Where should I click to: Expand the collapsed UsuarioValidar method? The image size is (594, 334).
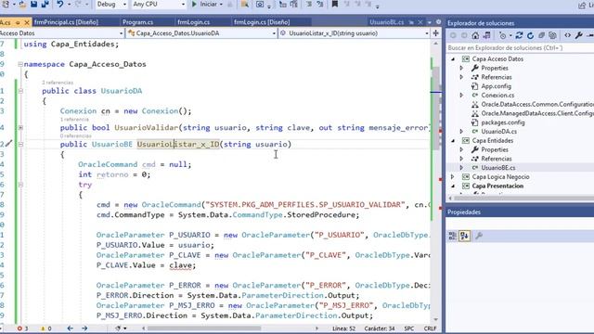point(20,128)
